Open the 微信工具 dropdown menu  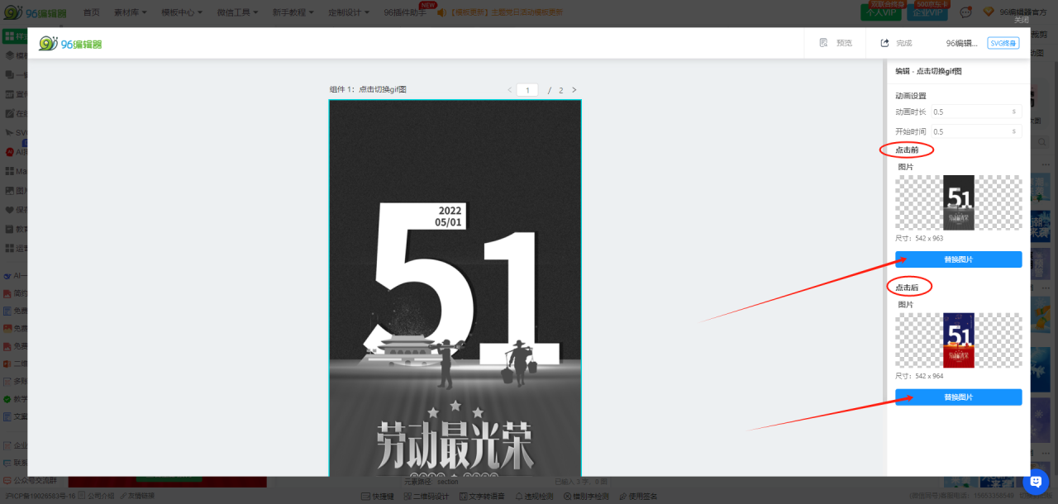237,12
